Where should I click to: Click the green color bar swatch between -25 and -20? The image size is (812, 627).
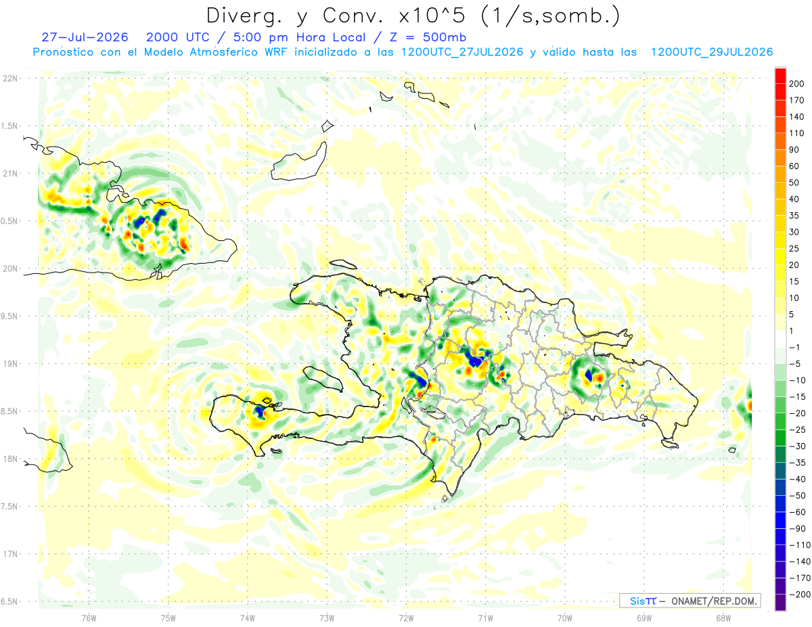click(780, 421)
